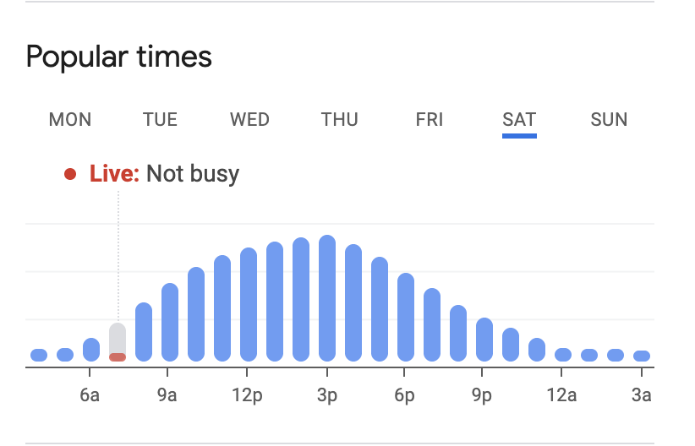Image resolution: width=695 pixels, height=446 pixels.
Task: Select the 6p bar in the histogram
Action: [406, 318]
